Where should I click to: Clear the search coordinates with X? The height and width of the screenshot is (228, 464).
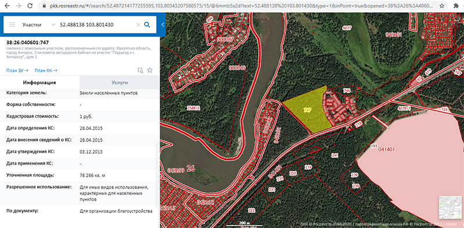(138, 25)
